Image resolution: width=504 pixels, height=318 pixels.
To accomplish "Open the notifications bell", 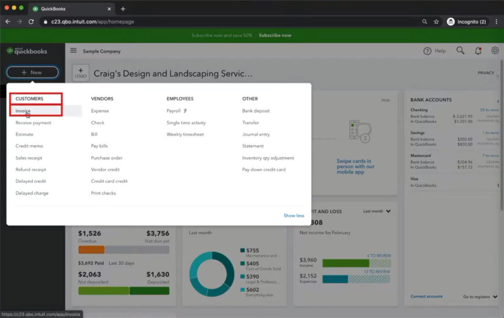I will point(477,50).
